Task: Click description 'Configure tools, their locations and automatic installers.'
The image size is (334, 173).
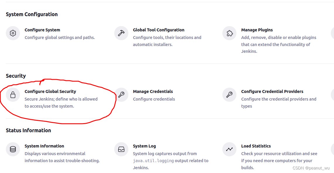Action: click(167, 41)
